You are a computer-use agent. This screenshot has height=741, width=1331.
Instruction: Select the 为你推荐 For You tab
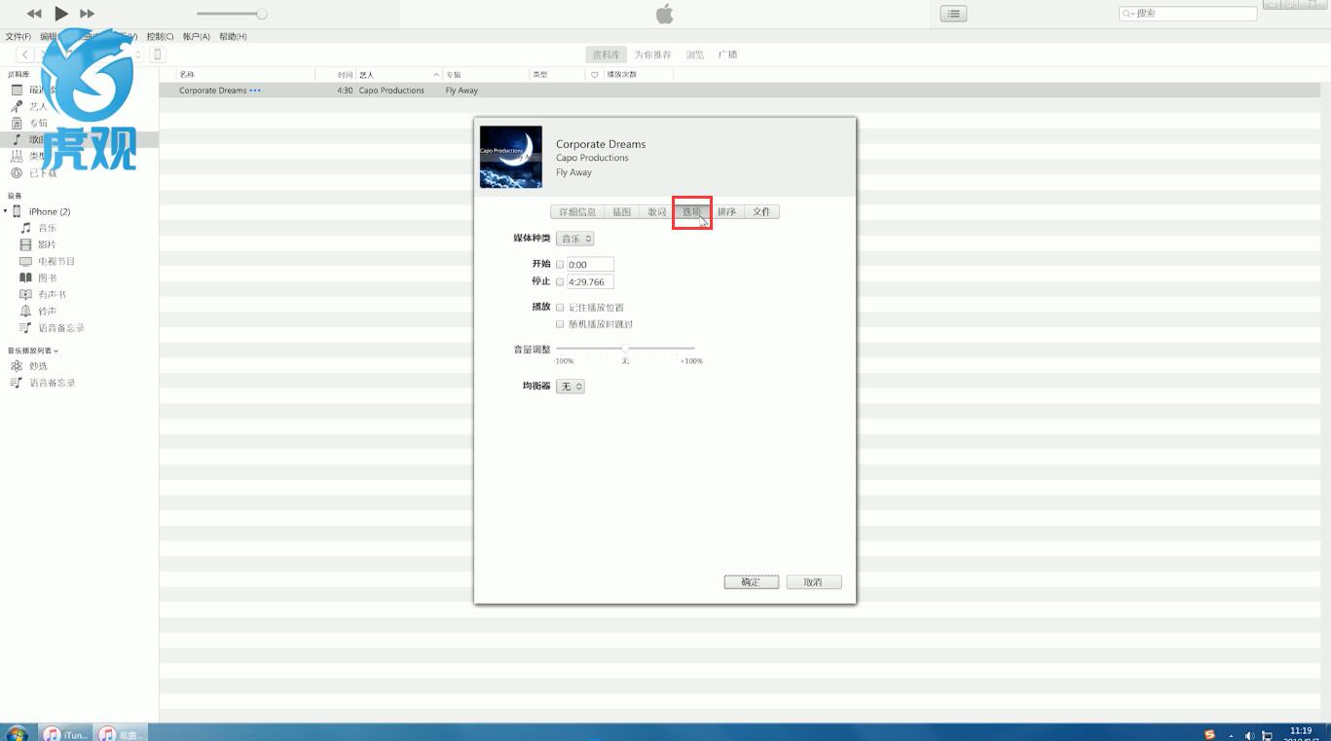click(652, 55)
